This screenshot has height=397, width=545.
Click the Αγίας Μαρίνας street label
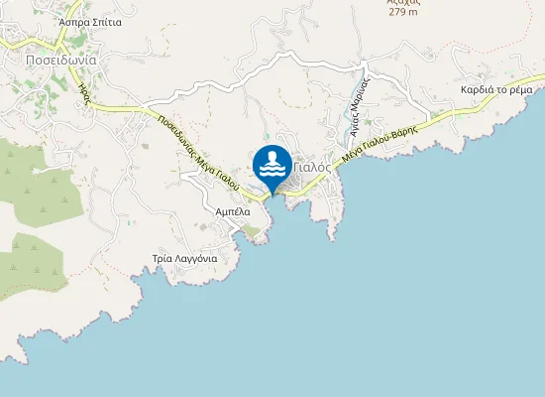pyautogui.click(x=360, y=106)
